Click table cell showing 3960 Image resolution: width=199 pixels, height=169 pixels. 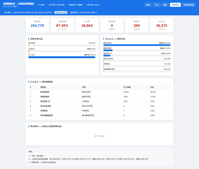[x=125, y=97]
